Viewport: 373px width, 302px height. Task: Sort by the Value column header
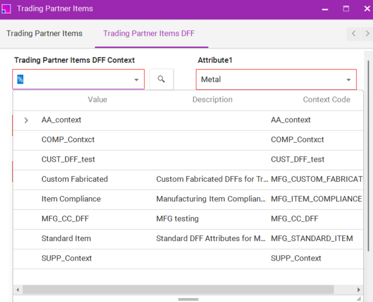click(x=98, y=100)
